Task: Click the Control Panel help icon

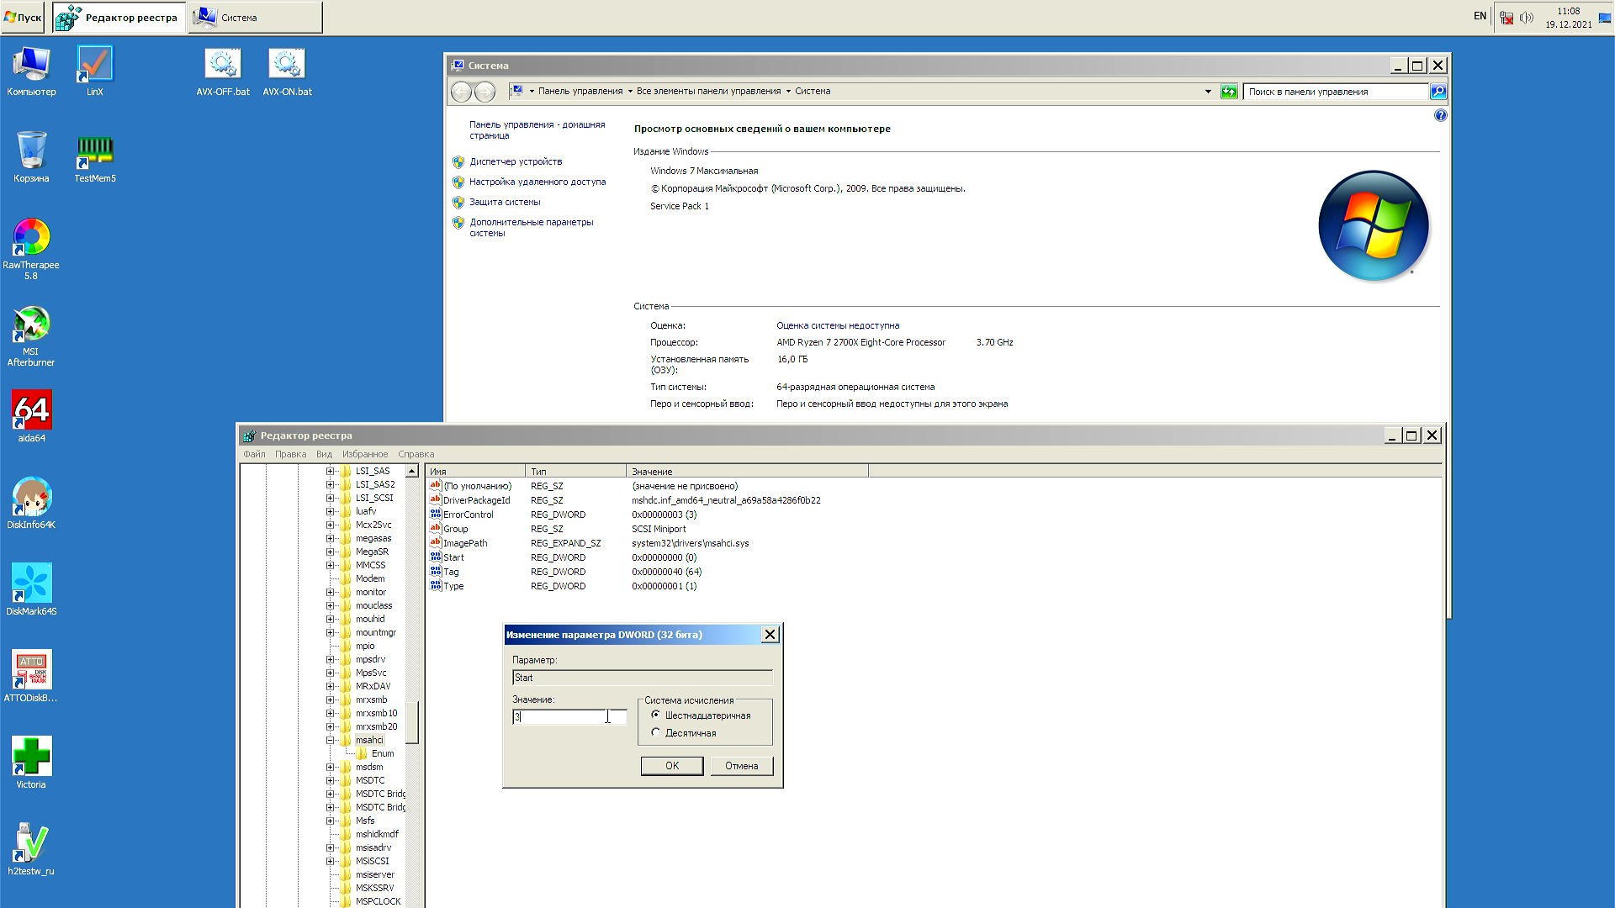Action: pyautogui.click(x=1440, y=115)
